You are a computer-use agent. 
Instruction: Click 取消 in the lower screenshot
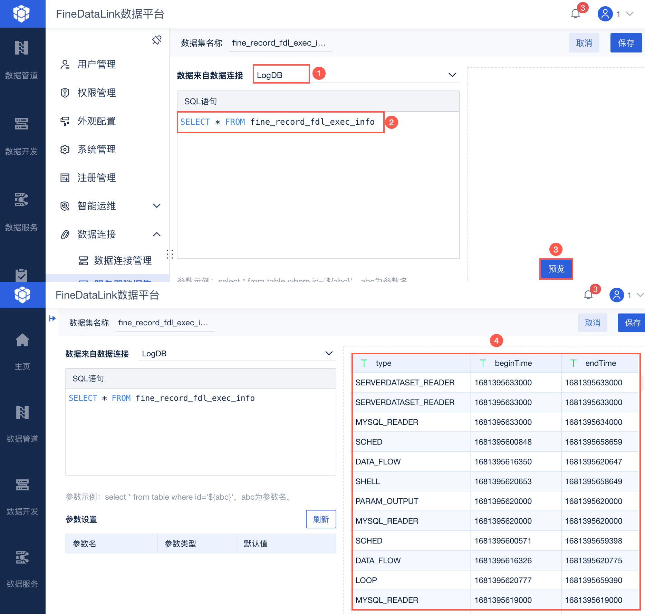593,323
